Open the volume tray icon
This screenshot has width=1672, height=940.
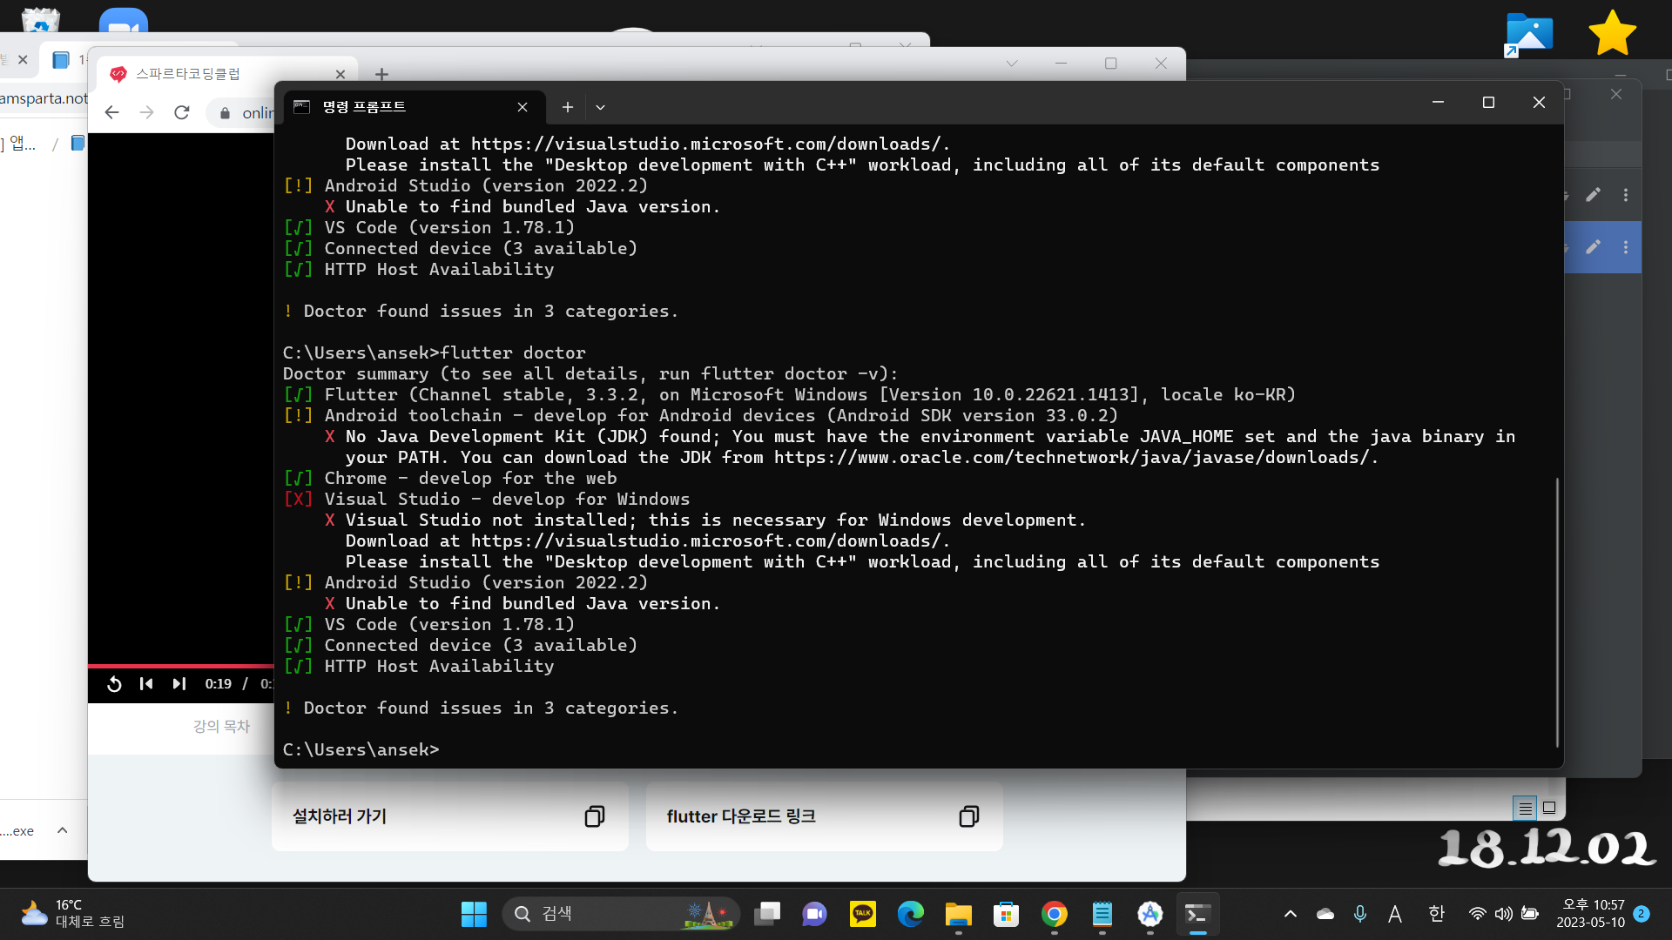point(1504,914)
